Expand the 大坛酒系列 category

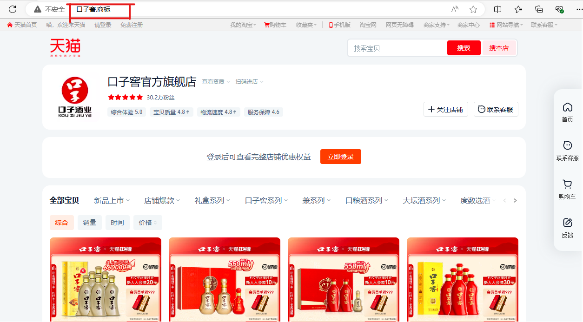[x=424, y=201]
